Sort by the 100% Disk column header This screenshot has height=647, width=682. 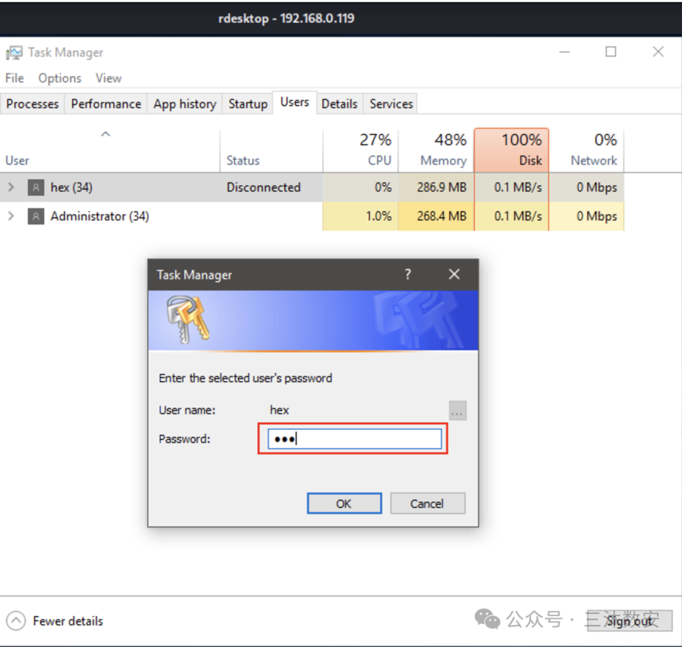tap(512, 150)
